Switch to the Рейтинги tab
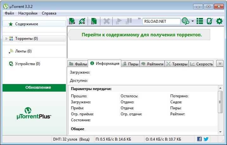The image size is (227, 145). 152,64
